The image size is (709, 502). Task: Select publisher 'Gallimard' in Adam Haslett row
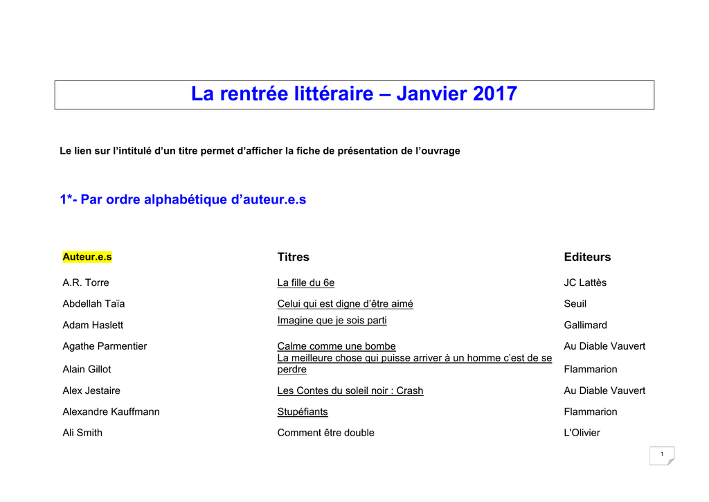click(585, 325)
